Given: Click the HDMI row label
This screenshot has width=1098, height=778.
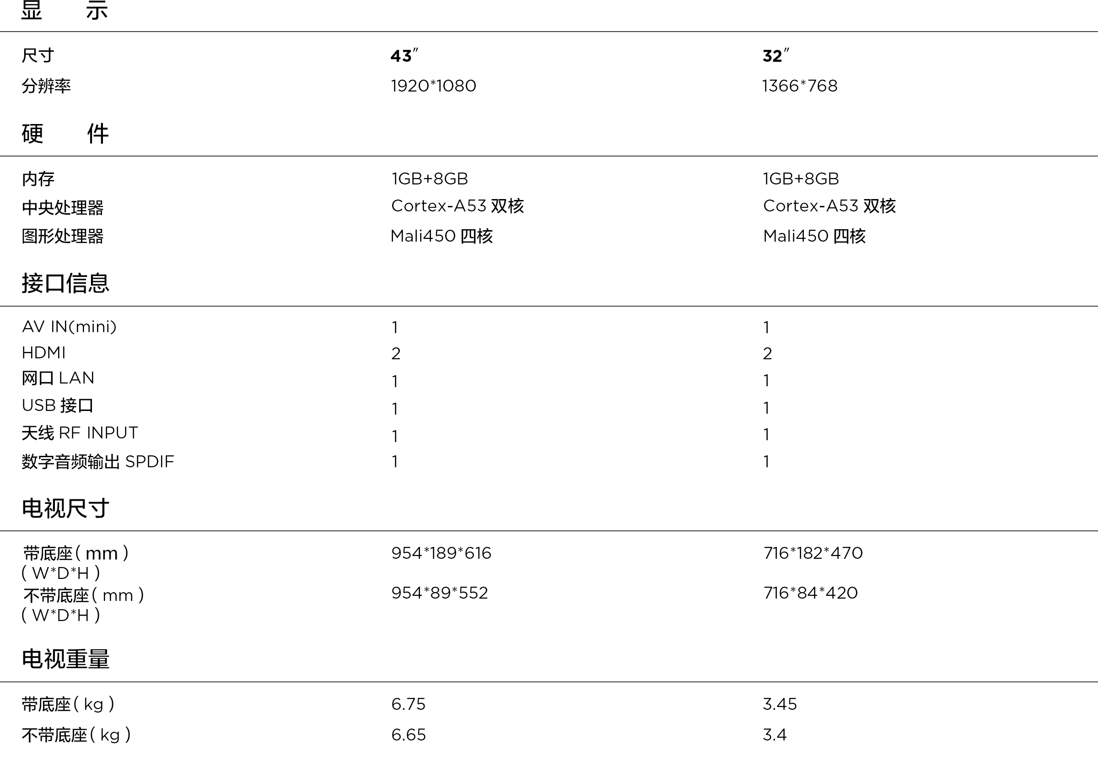Looking at the screenshot, I should [43, 353].
